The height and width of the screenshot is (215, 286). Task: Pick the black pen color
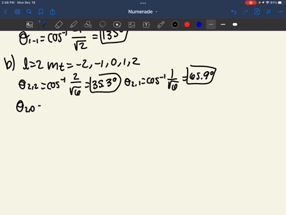(175, 24)
